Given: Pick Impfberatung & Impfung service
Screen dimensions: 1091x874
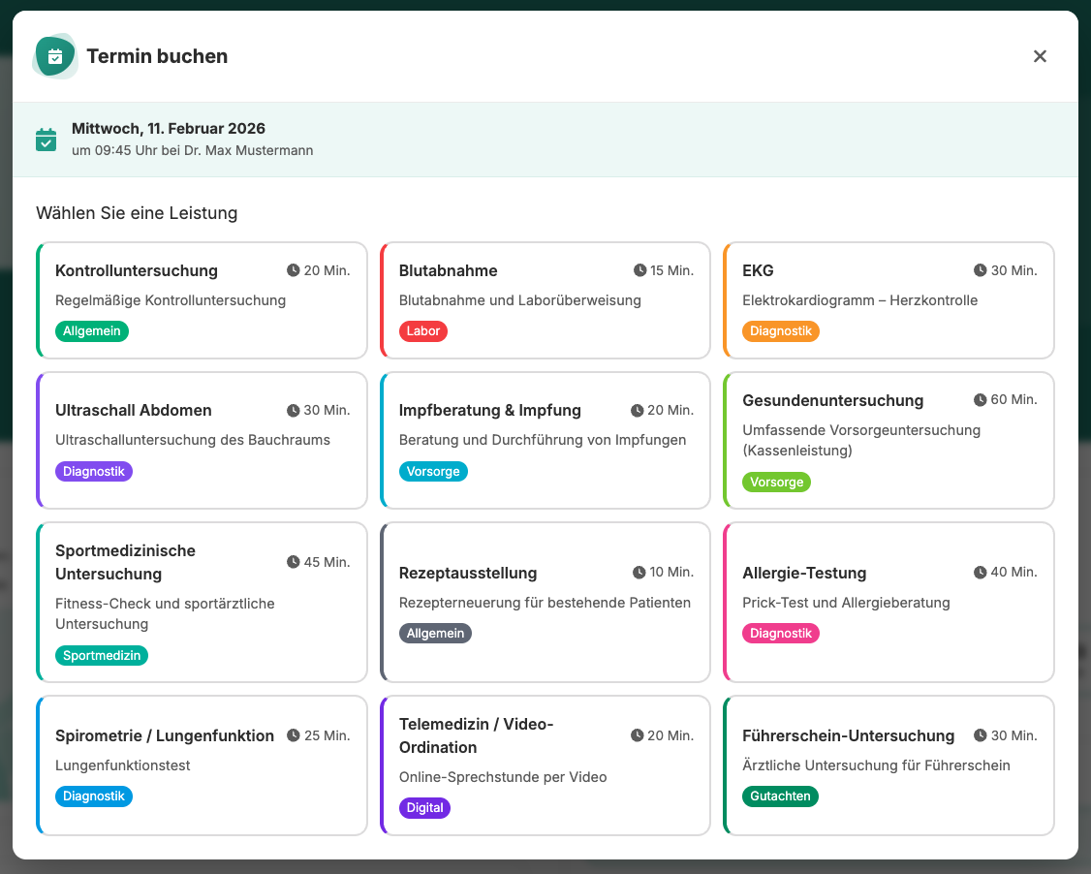Looking at the screenshot, I should point(545,440).
